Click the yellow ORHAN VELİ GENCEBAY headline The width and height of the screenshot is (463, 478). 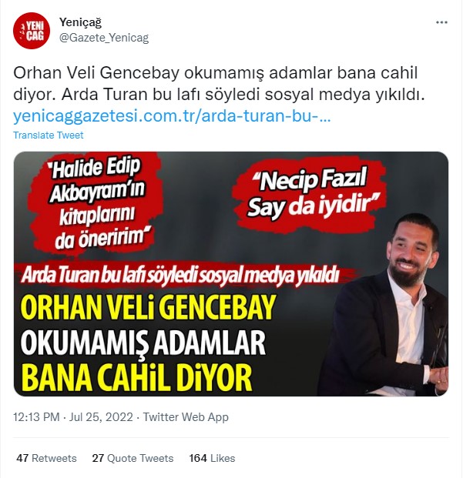click(149, 307)
